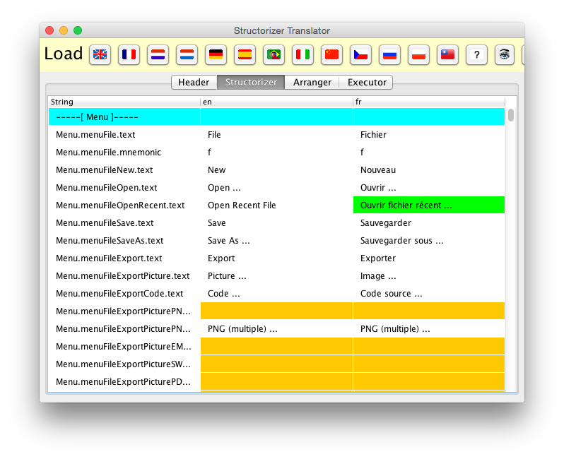Select the Menu.menuFileExportPictureEM... row key

124,347
